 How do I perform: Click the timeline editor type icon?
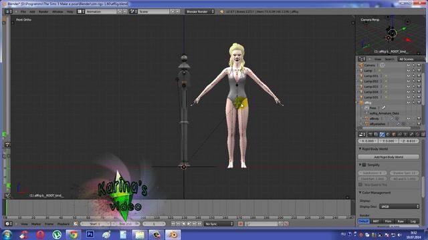coord(9,224)
